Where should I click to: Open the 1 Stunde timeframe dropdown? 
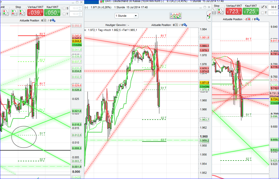[126, 15]
